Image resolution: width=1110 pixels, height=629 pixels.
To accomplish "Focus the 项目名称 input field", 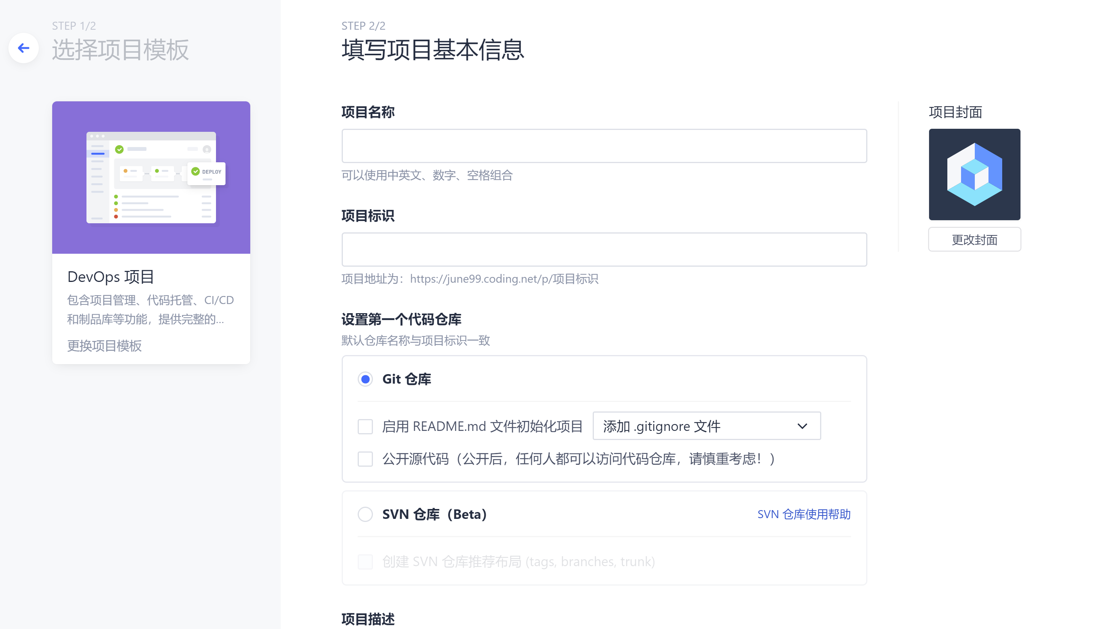I will pyautogui.click(x=604, y=146).
